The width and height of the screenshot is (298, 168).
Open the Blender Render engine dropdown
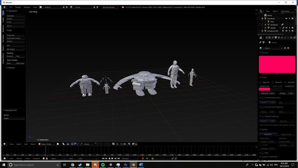click(x=110, y=7)
